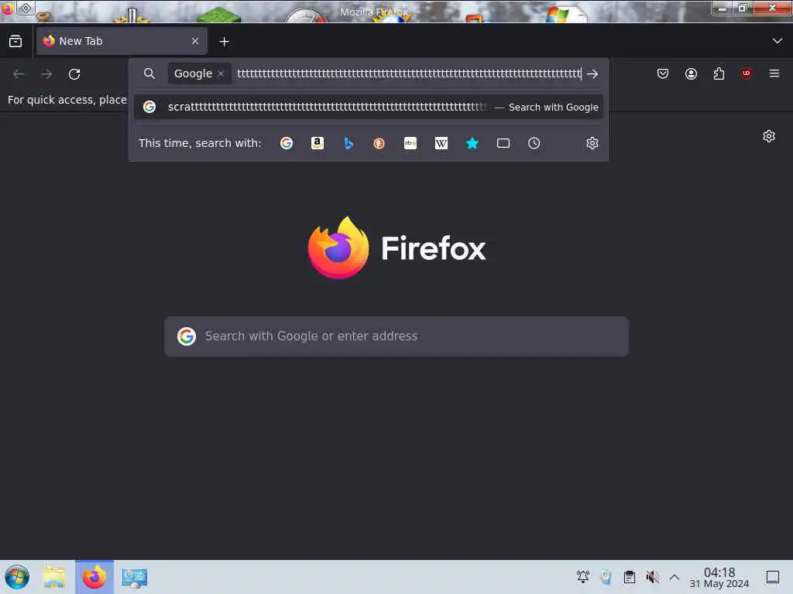The width and height of the screenshot is (793, 594).
Task: Open file manager from taskbar
Action: (54, 577)
